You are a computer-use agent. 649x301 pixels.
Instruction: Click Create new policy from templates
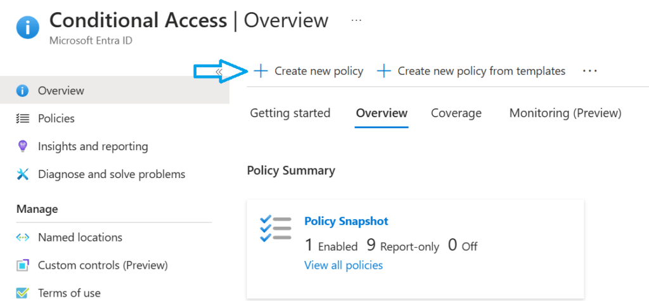click(471, 71)
